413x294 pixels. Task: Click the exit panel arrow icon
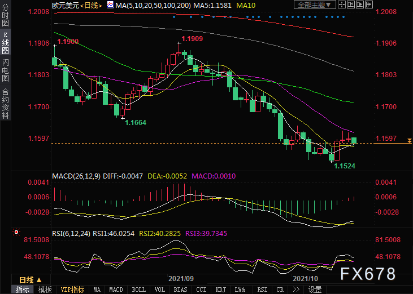[x=369, y=5]
